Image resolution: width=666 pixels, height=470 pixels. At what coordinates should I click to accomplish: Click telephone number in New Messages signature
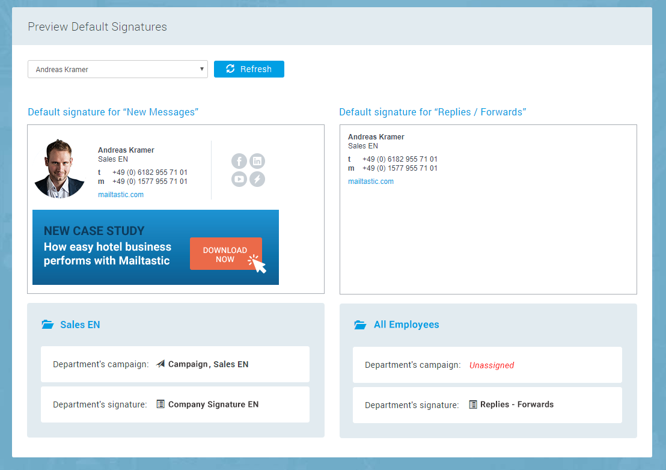pyautogui.click(x=150, y=172)
